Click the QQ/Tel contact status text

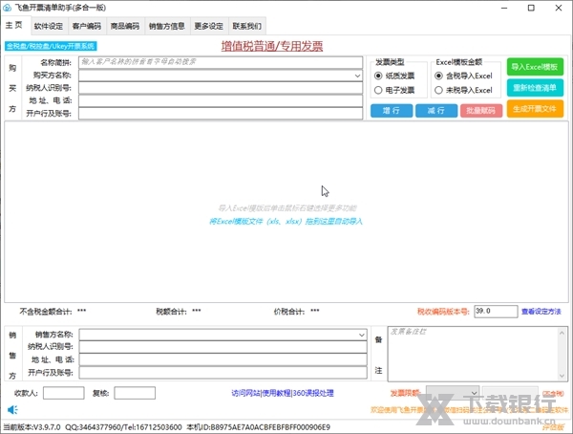(x=123, y=427)
